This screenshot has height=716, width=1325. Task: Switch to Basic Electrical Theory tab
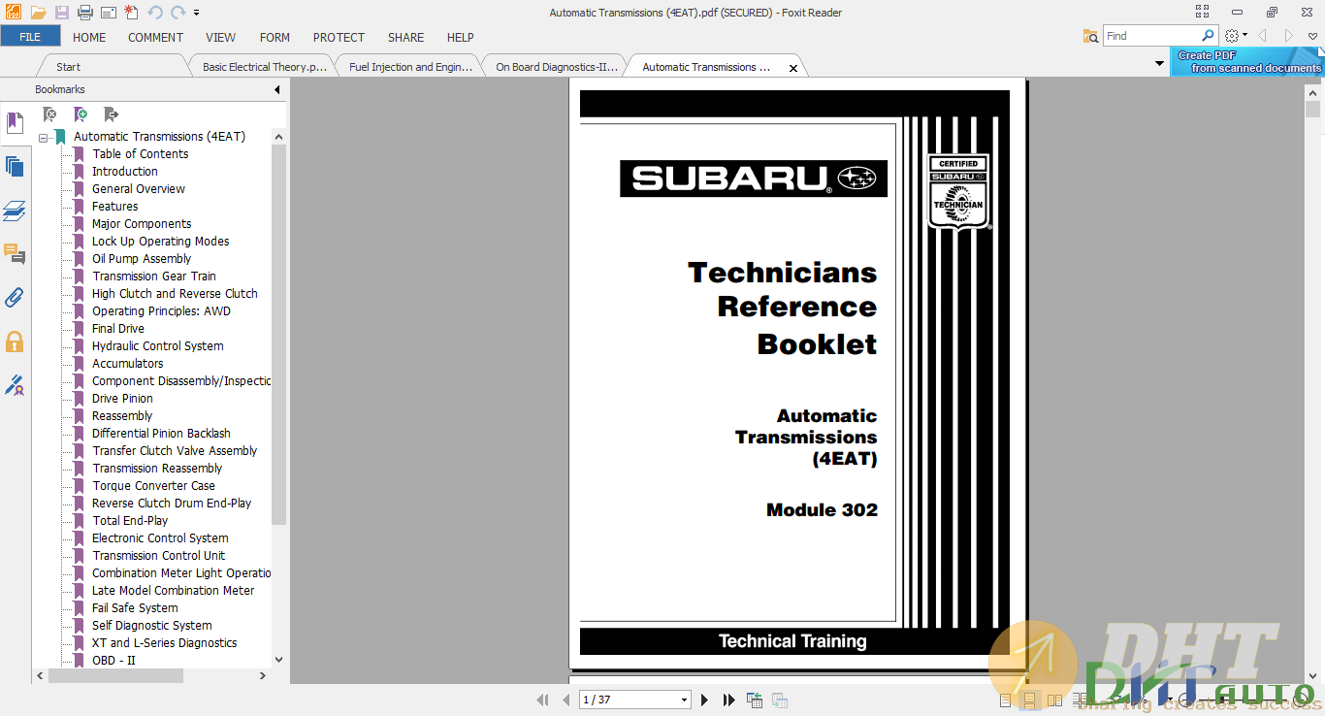pyautogui.click(x=264, y=67)
